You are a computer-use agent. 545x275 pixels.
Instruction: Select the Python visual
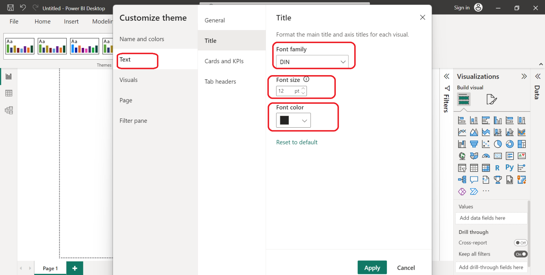click(510, 167)
